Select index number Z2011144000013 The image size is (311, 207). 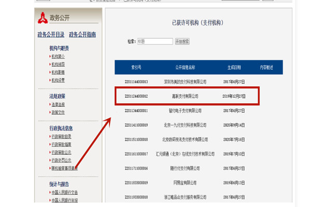(x=136, y=82)
